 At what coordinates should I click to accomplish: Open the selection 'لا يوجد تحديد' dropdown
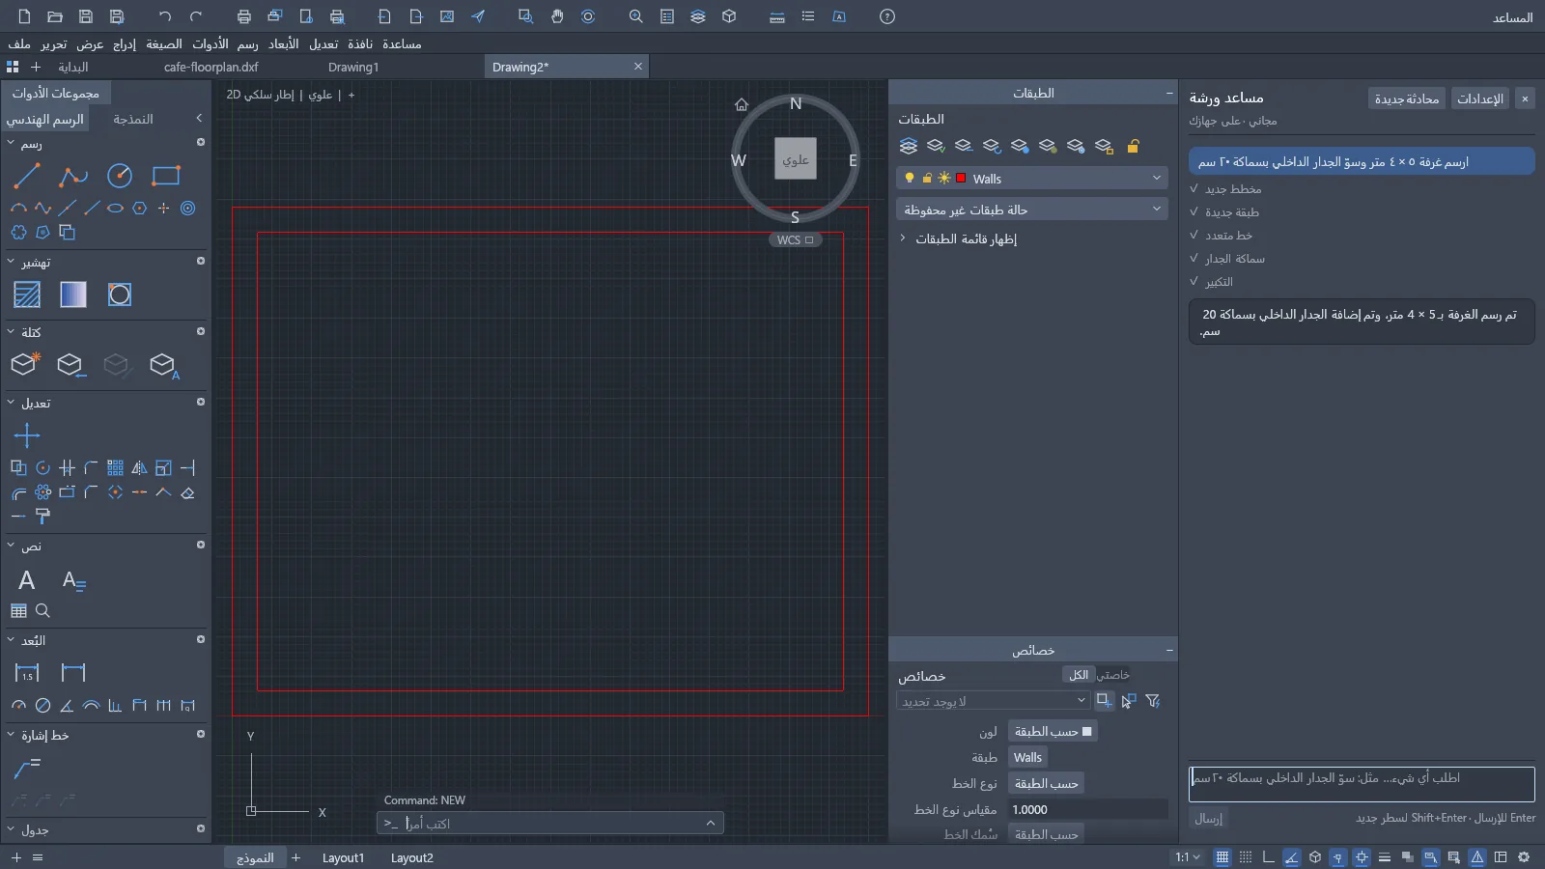(x=994, y=701)
